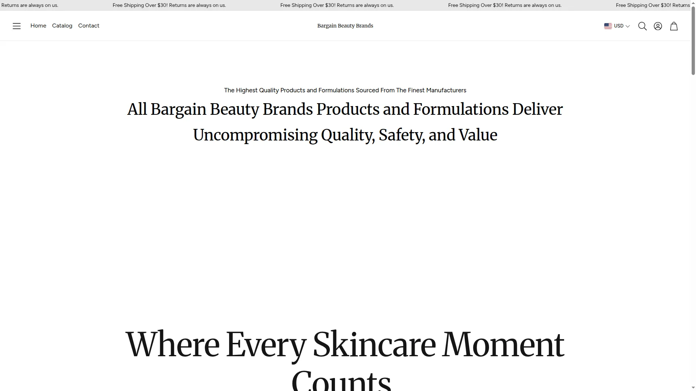Open the search magnifier icon

click(642, 26)
